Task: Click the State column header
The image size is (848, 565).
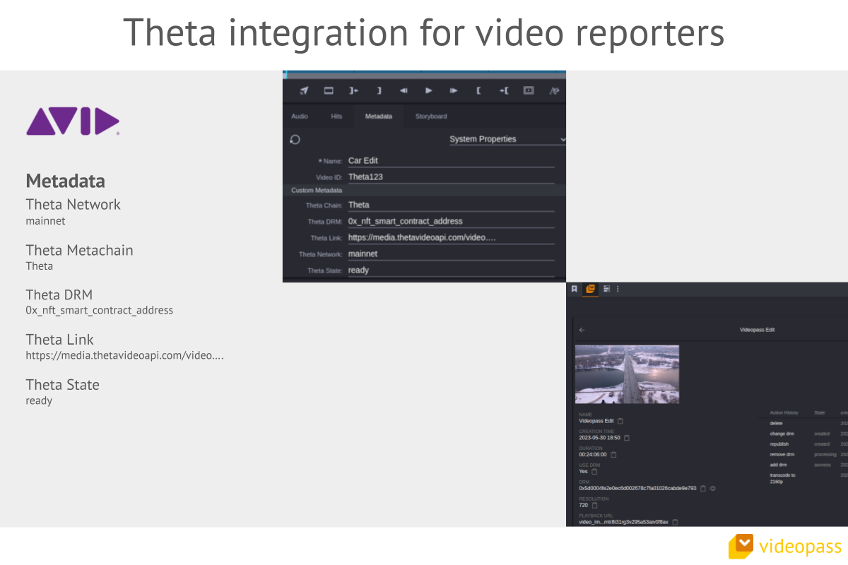Action: coord(820,412)
